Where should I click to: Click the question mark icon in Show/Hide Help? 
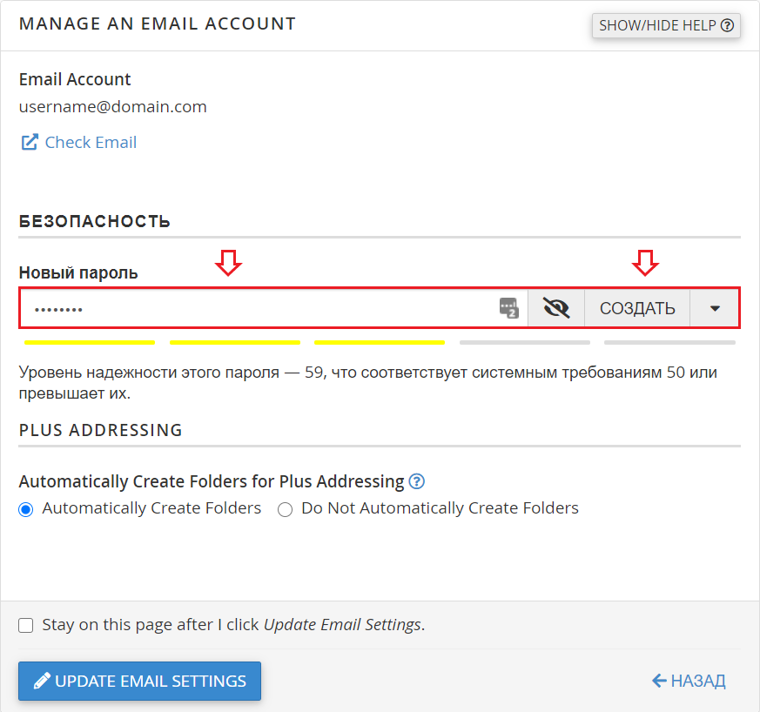[728, 25]
